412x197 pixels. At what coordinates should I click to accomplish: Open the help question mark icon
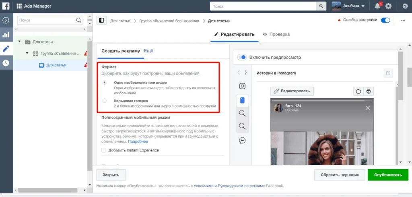click(x=405, y=6)
